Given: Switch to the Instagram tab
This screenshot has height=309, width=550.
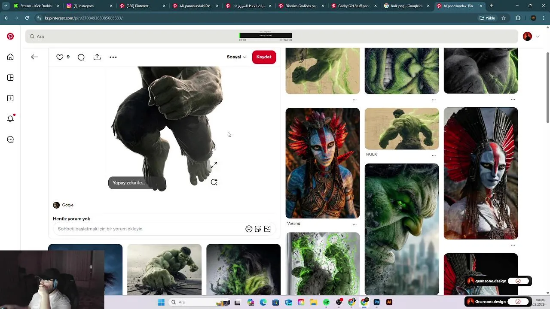Looking at the screenshot, I should tap(89, 6).
